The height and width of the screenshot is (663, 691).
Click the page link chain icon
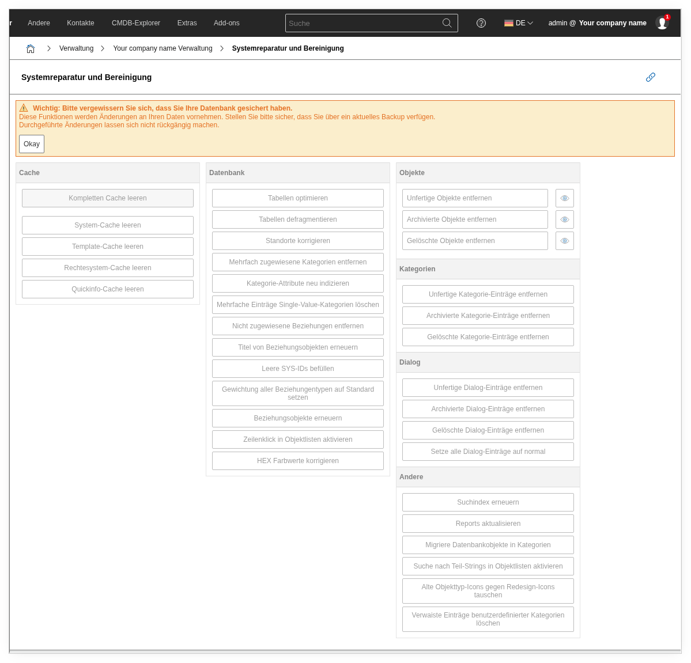pos(651,77)
